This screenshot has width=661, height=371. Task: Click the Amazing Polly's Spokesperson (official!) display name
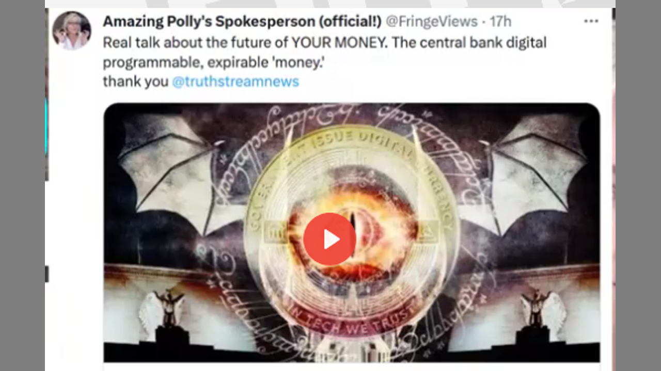(242, 22)
